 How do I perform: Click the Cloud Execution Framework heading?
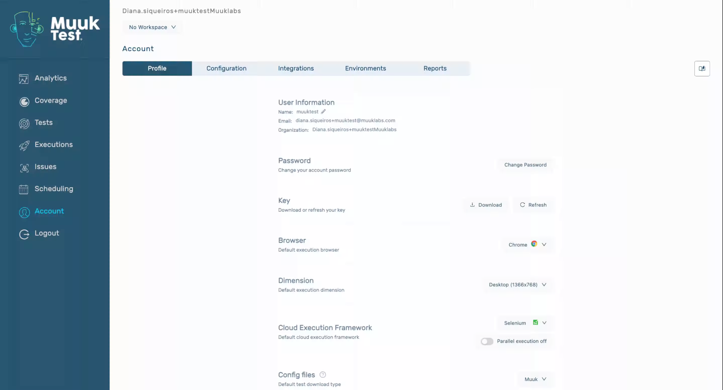325,328
